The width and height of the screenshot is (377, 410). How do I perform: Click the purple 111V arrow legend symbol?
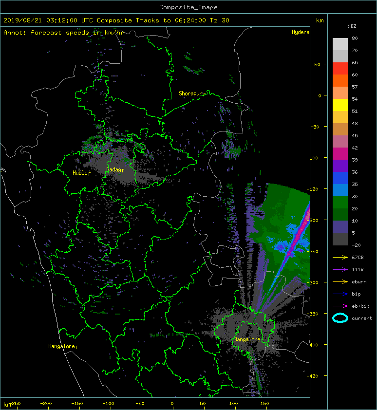click(x=340, y=270)
